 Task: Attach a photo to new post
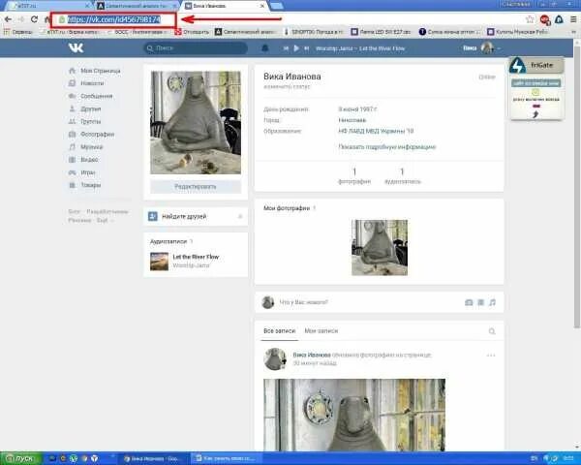click(x=469, y=302)
